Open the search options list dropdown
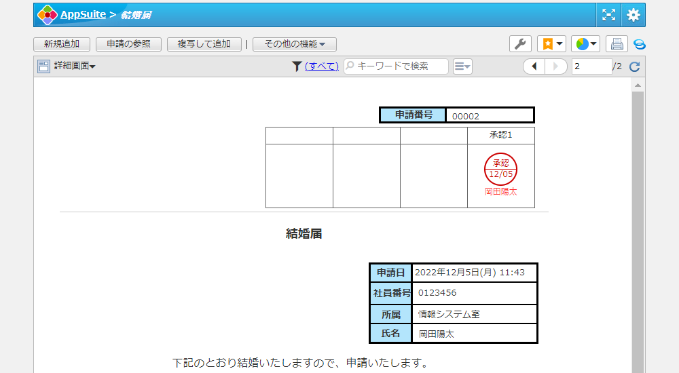Screen dimensions: 679x373 [462, 66]
